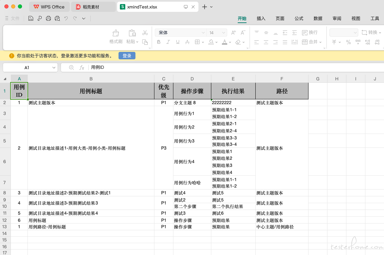Open the borders dropdown arrow
384x255 pixels.
click(x=203, y=42)
